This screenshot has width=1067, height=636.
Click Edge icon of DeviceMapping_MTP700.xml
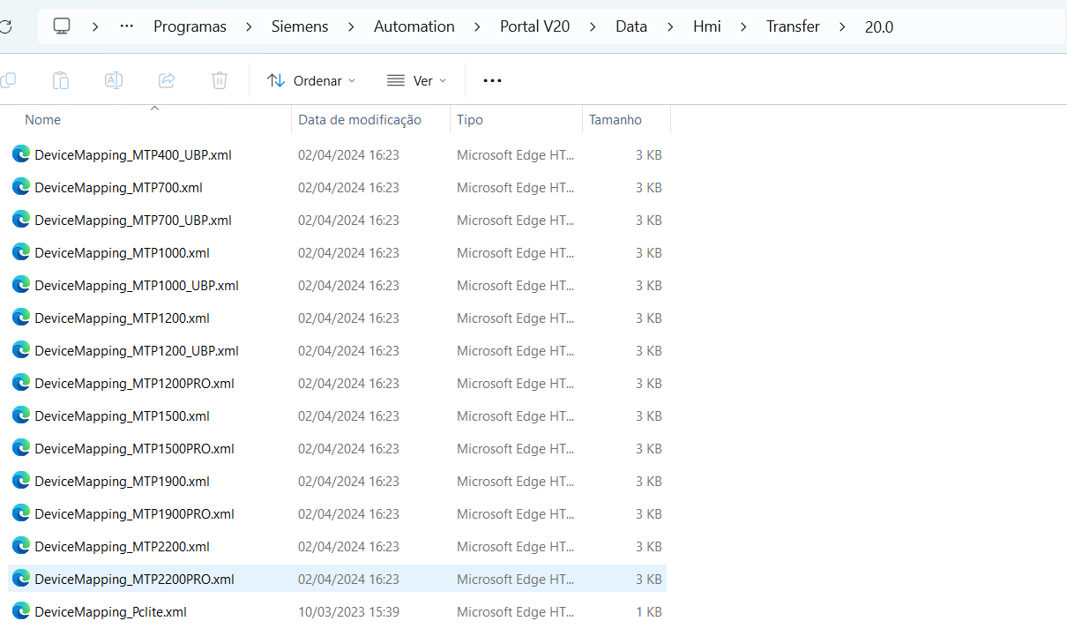(21, 187)
